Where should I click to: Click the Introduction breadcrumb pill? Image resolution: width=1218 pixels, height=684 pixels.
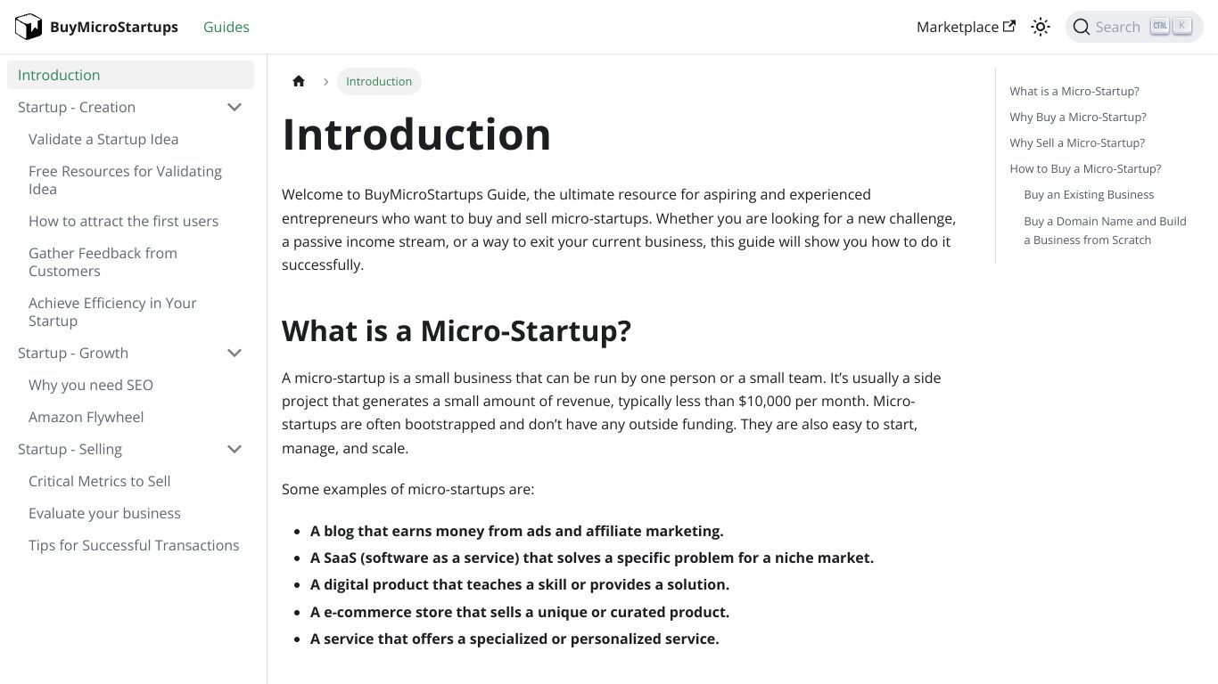click(379, 81)
